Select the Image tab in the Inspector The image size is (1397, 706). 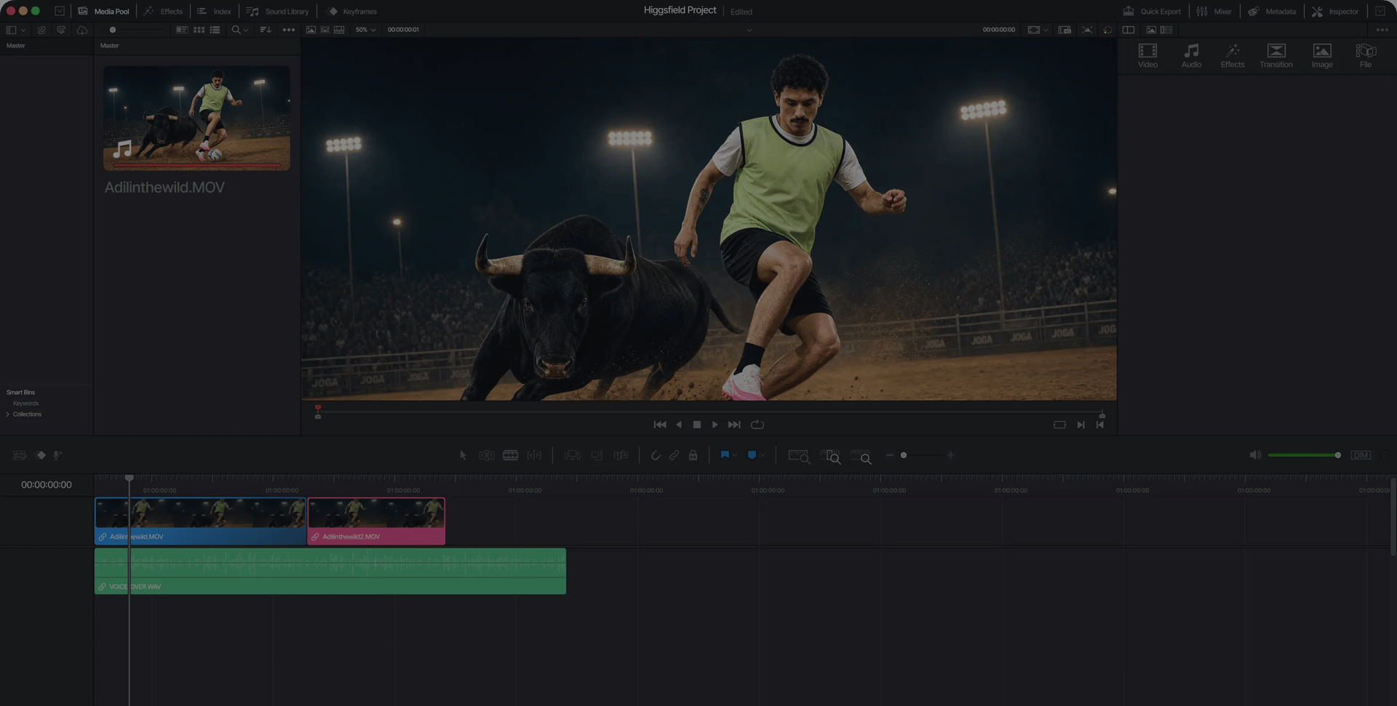pyautogui.click(x=1322, y=55)
